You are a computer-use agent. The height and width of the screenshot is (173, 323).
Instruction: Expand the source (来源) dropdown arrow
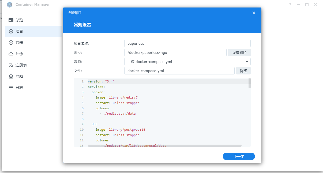(x=247, y=62)
